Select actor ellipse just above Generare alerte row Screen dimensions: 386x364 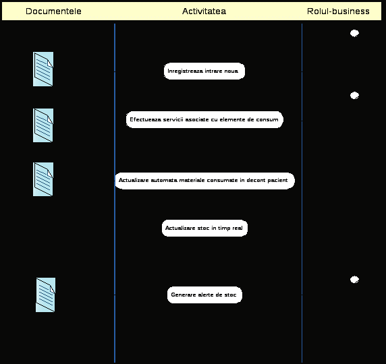pyautogui.click(x=354, y=280)
